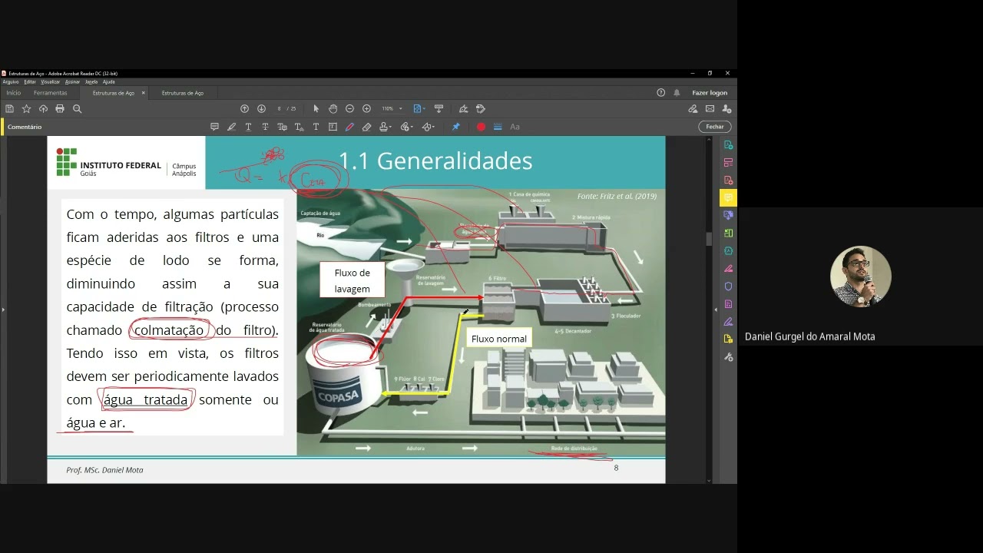Click the vertical document scrollbar thumb
Viewport: 983px width, 553px height.
click(708, 238)
